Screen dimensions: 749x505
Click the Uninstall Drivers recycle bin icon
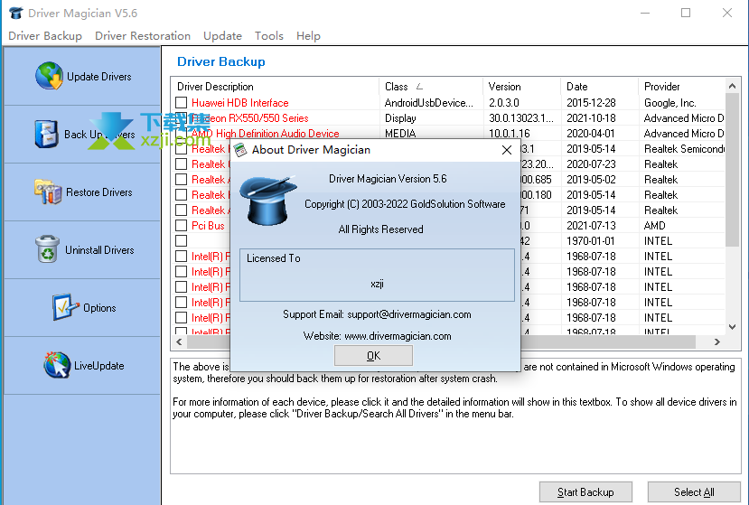click(47, 249)
